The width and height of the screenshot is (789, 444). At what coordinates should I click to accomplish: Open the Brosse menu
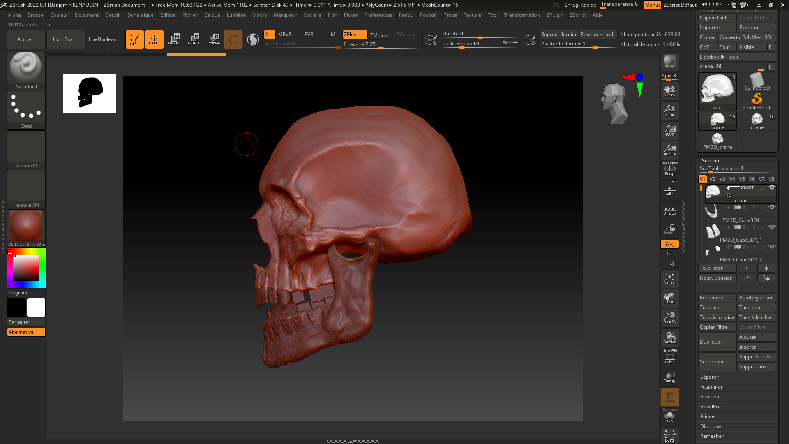pos(35,15)
